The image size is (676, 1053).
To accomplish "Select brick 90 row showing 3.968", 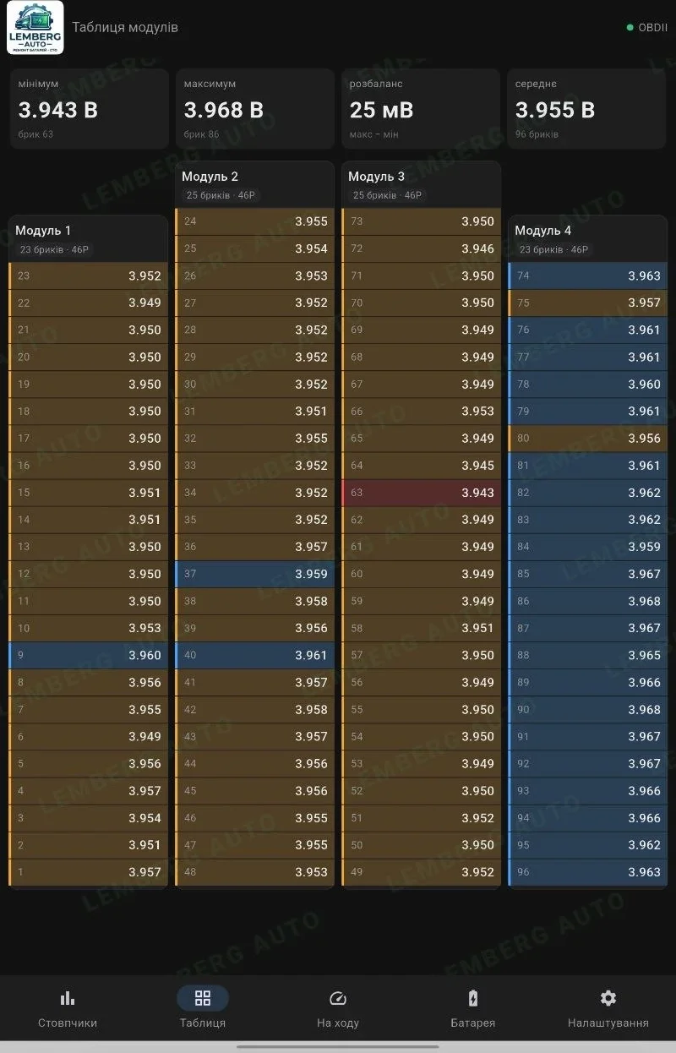I will [587, 709].
